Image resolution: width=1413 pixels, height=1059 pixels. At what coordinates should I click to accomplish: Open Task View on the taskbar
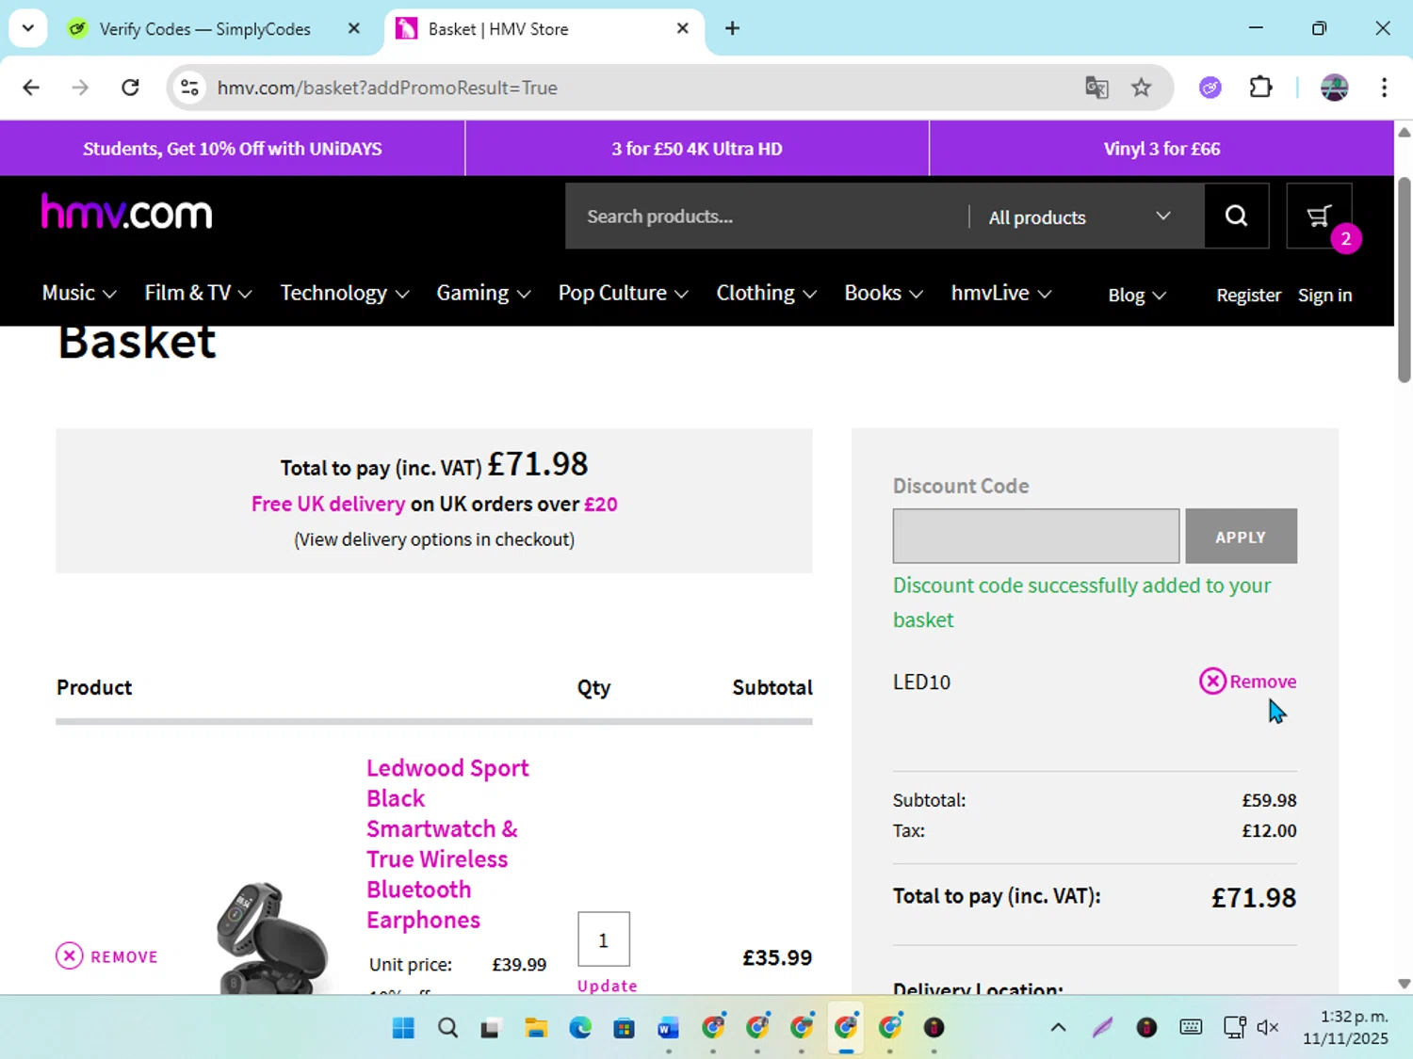click(x=490, y=1027)
